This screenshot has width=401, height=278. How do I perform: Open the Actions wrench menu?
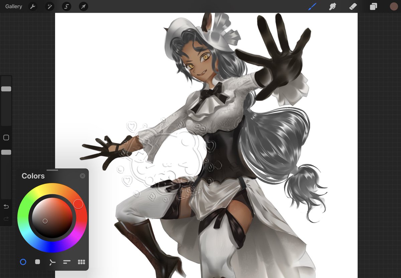point(33,6)
